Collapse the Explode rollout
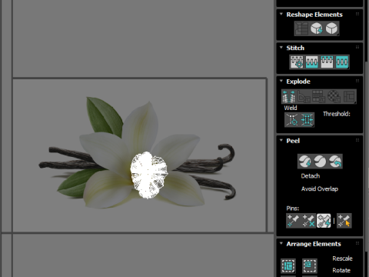369x277 pixels. 281,81
